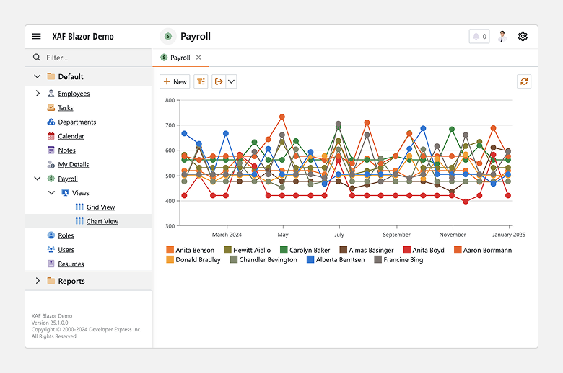The width and height of the screenshot is (563, 373).
Task: Click the New button
Action: coord(175,81)
